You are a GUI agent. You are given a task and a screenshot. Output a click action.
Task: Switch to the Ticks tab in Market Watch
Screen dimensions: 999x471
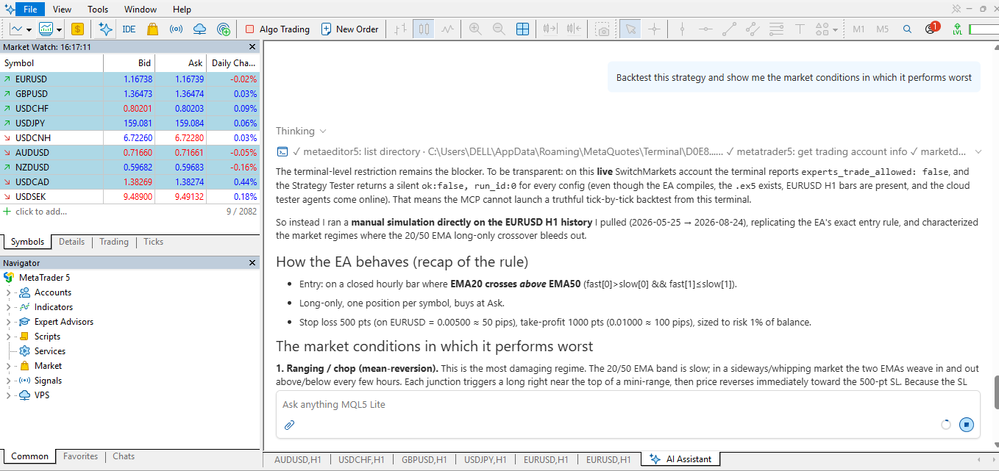pyautogui.click(x=153, y=242)
